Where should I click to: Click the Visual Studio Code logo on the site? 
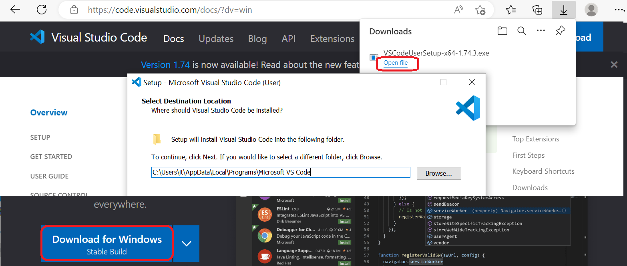pyautogui.click(x=37, y=37)
